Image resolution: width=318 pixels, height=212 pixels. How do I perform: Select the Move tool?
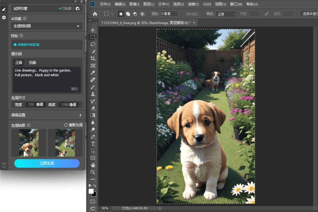point(93,30)
